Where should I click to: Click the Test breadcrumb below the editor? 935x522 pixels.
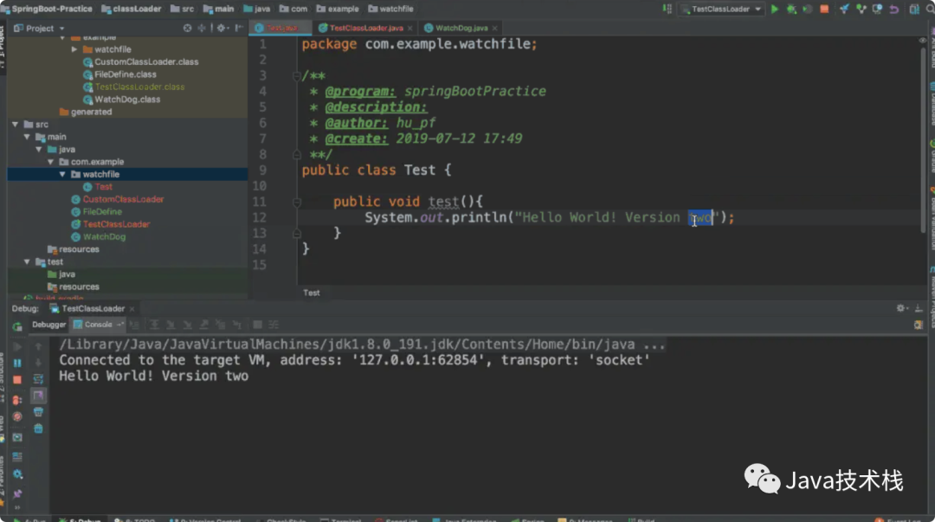pyautogui.click(x=312, y=293)
